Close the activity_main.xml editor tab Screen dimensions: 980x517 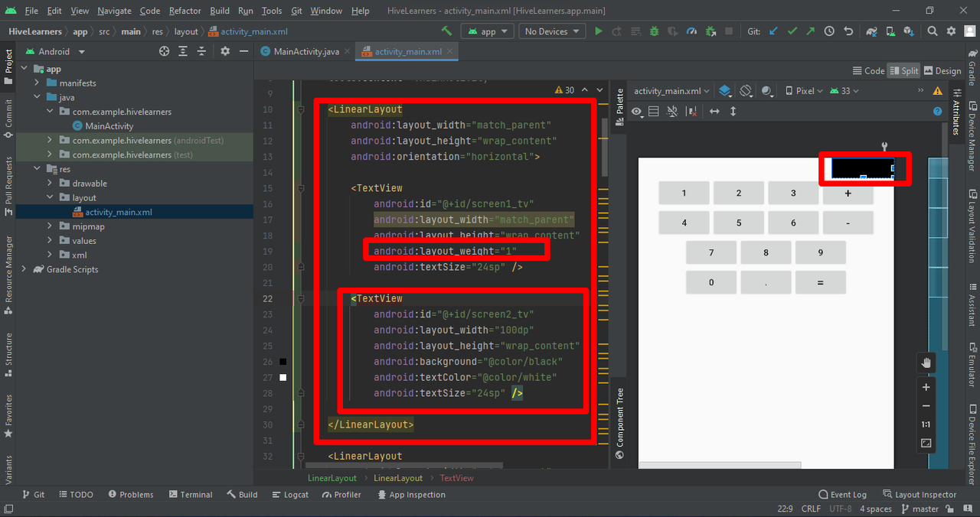click(x=449, y=51)
